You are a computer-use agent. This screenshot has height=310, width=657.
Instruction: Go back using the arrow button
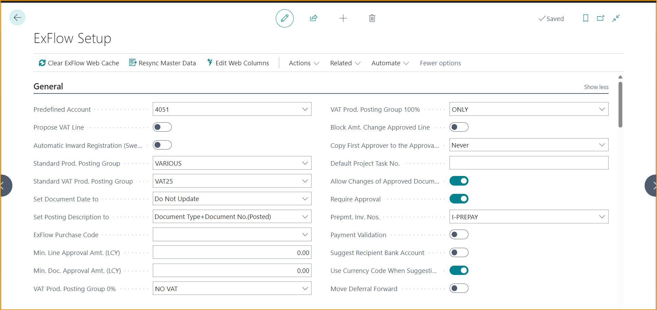[17, 18]
